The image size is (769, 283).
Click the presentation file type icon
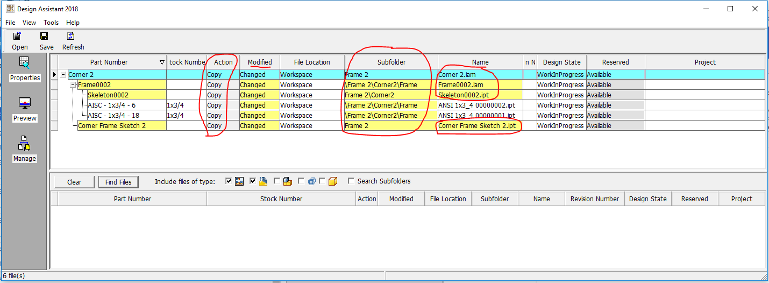point(264,182)
